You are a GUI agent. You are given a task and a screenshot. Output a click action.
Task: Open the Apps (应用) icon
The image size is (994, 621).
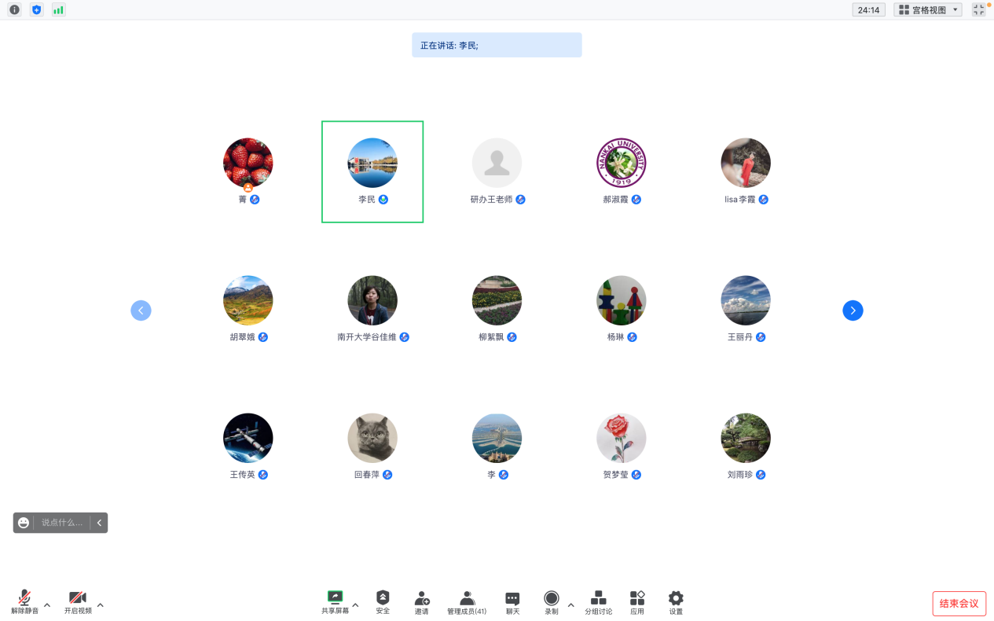[637, 602]
